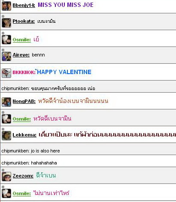The height and width of the screenshot is (202, 176).
Task: Click the Bbenjy14 username link
Action: [24, 5]
